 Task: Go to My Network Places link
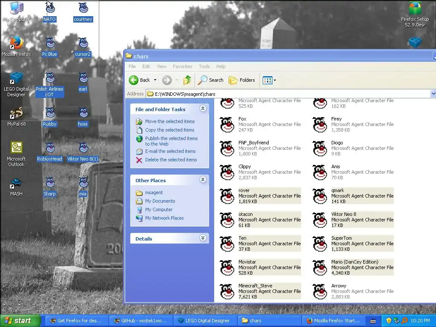[x=164, y=218]
